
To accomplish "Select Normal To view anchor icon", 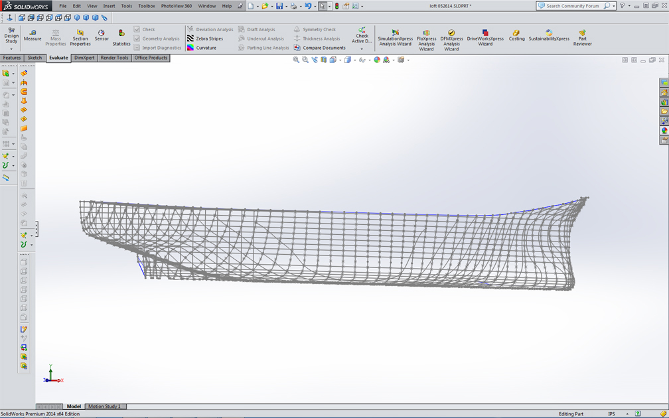I will click(9, 17).
